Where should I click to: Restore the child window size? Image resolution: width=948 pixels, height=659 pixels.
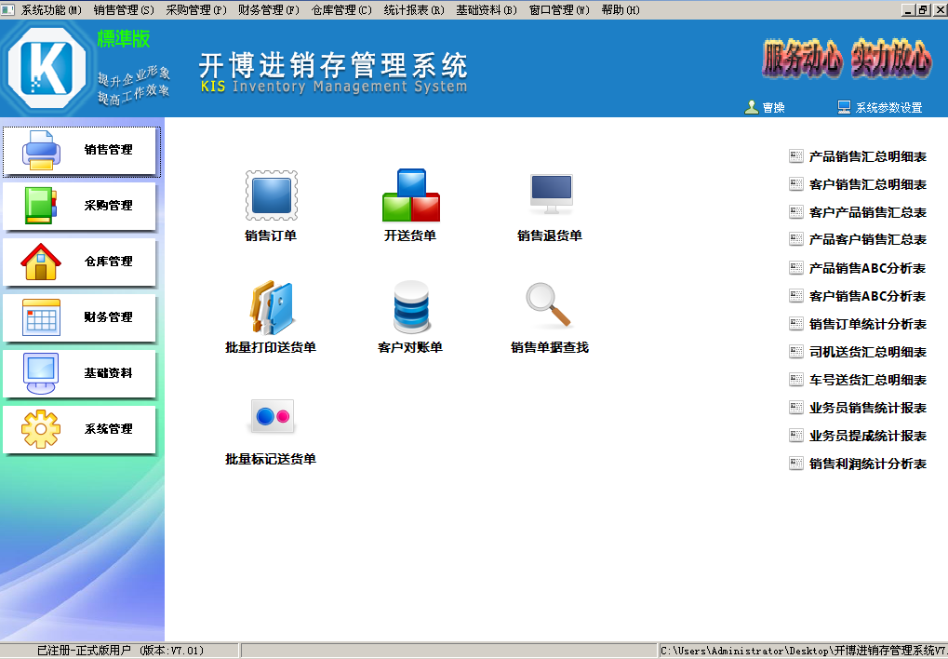923,9
